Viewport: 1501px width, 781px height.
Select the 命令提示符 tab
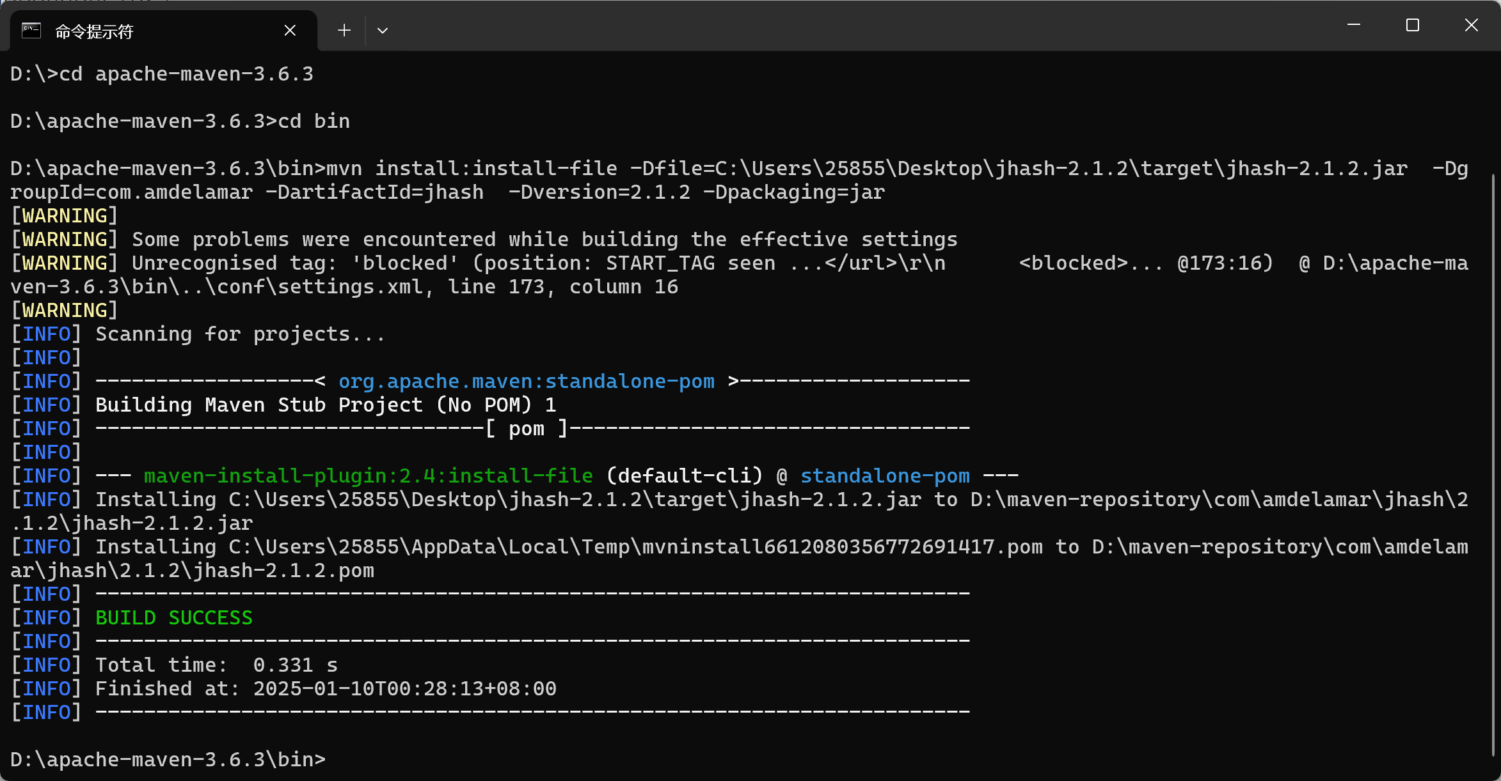click(163, 31)
